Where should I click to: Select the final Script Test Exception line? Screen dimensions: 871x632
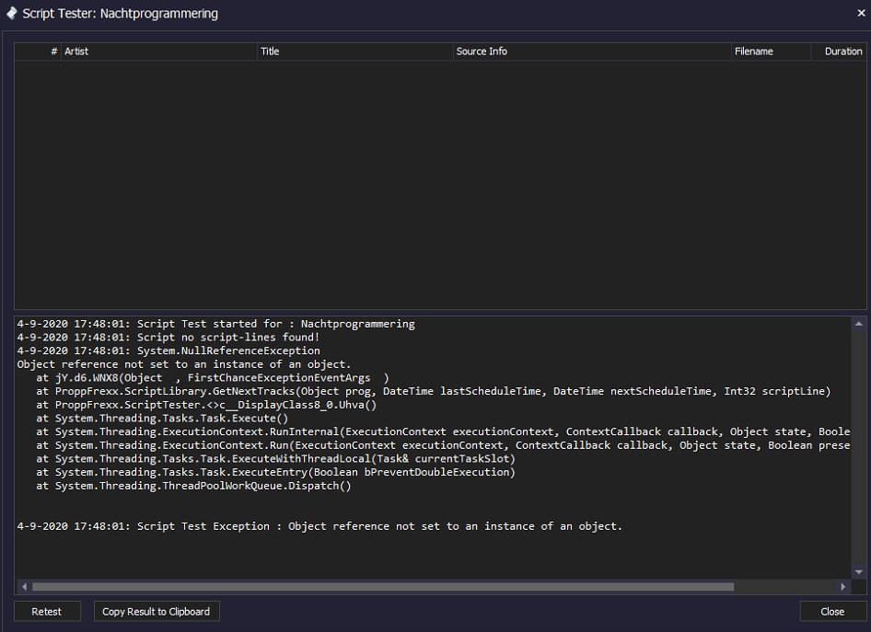319,526
